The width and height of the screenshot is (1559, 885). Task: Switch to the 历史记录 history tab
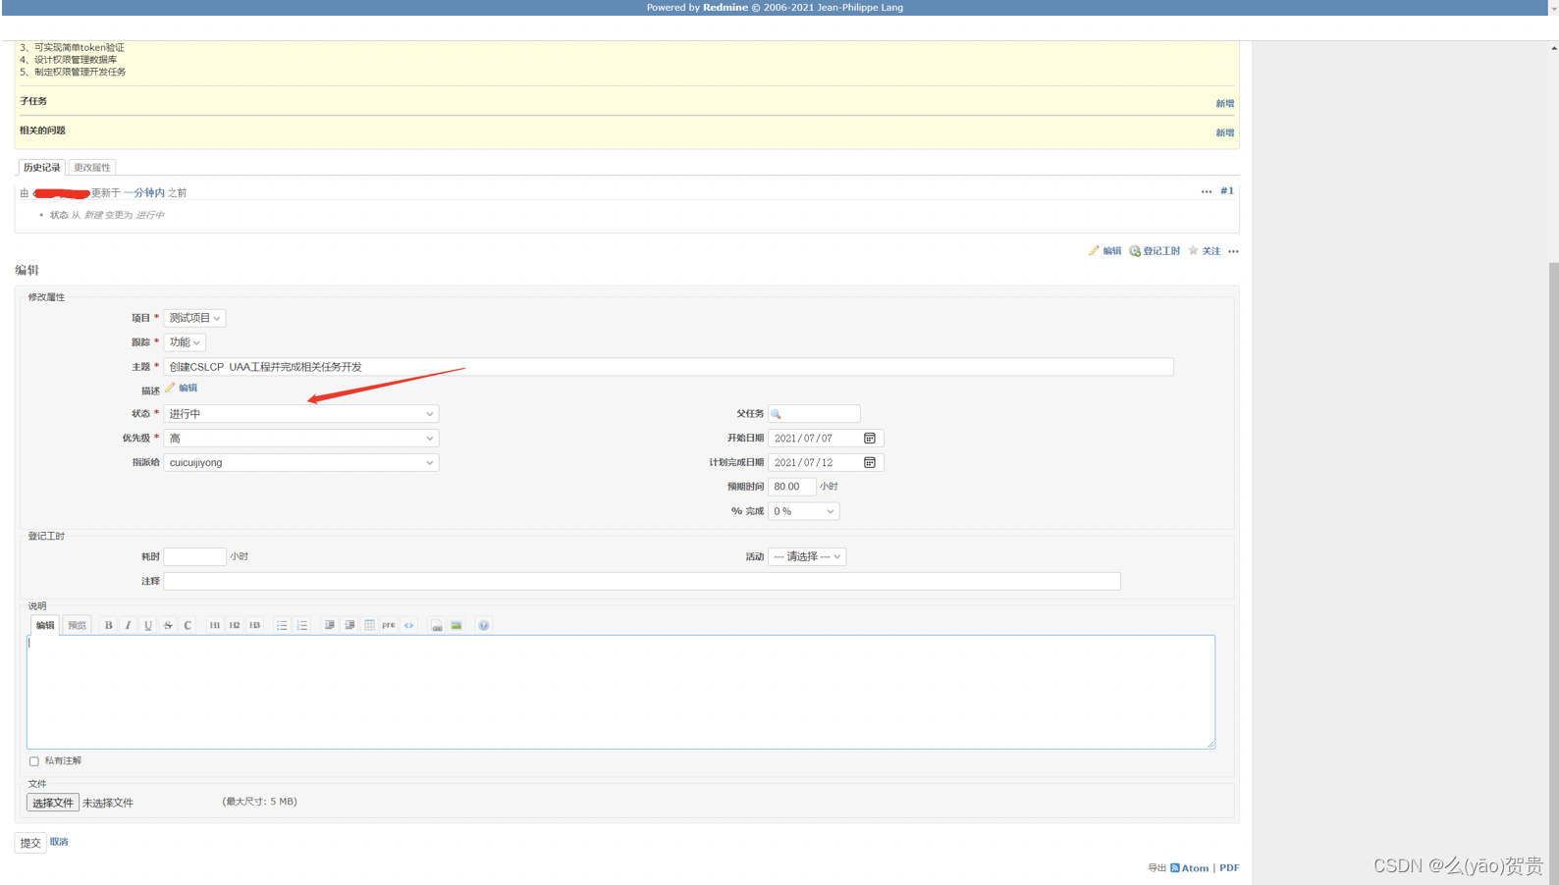(41, 168)
